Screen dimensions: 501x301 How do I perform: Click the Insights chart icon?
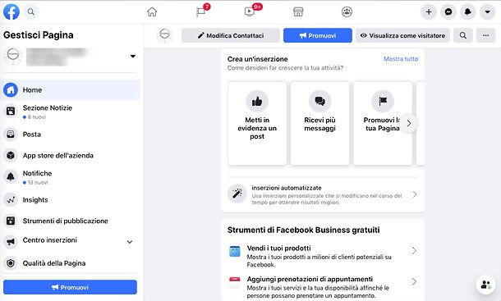tap(11, 200)
